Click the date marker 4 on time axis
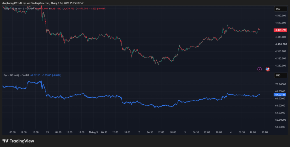Screen dimensions: 290x147 231,132
